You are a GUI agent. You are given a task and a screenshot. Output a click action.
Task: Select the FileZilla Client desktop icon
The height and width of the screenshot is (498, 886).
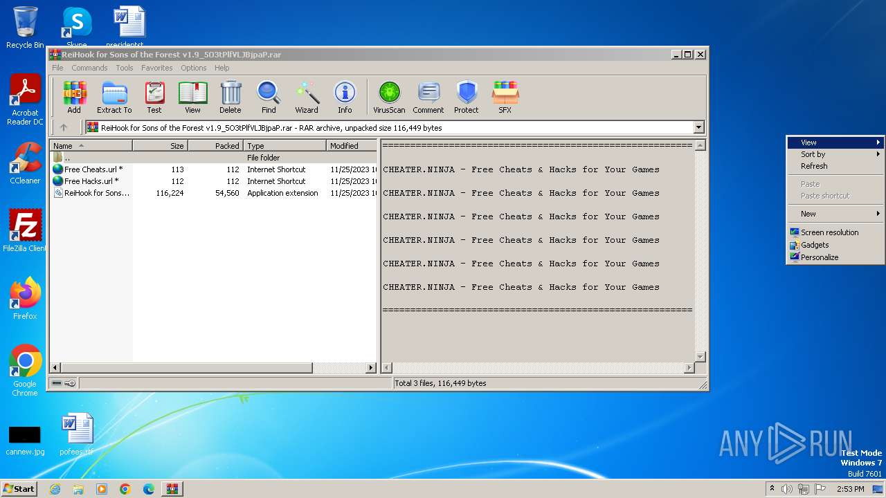pos(25,230)
